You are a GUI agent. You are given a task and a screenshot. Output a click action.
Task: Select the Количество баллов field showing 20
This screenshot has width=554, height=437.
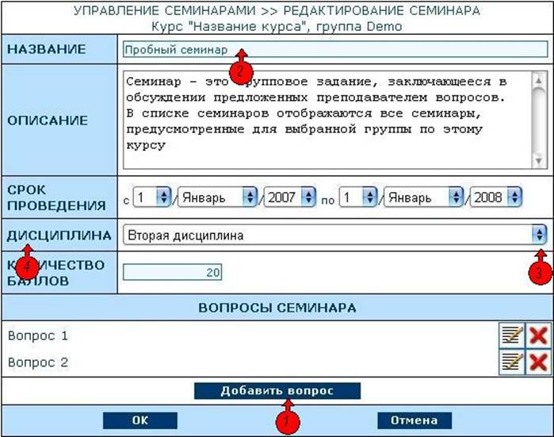point(172,273)
